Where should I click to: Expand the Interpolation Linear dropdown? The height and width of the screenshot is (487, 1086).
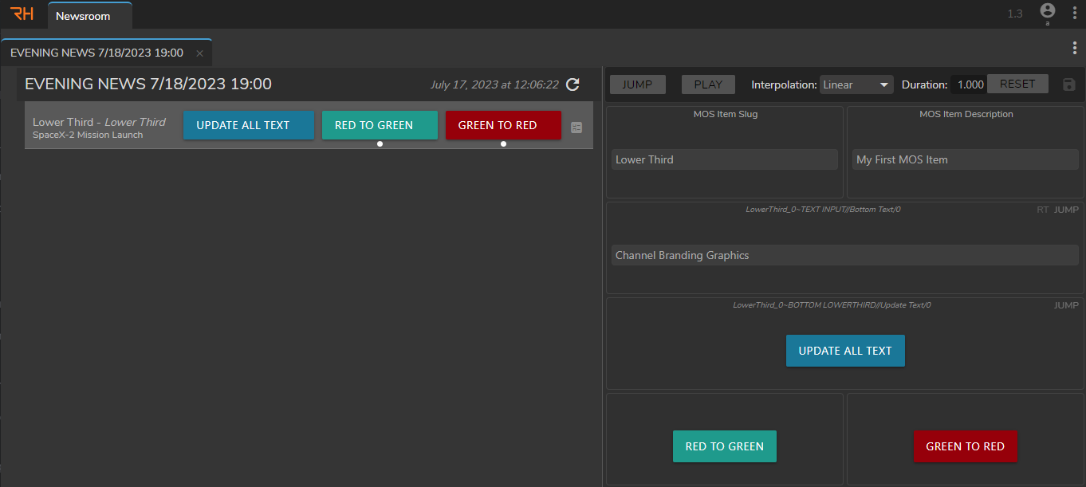click(x=856, y=84)
